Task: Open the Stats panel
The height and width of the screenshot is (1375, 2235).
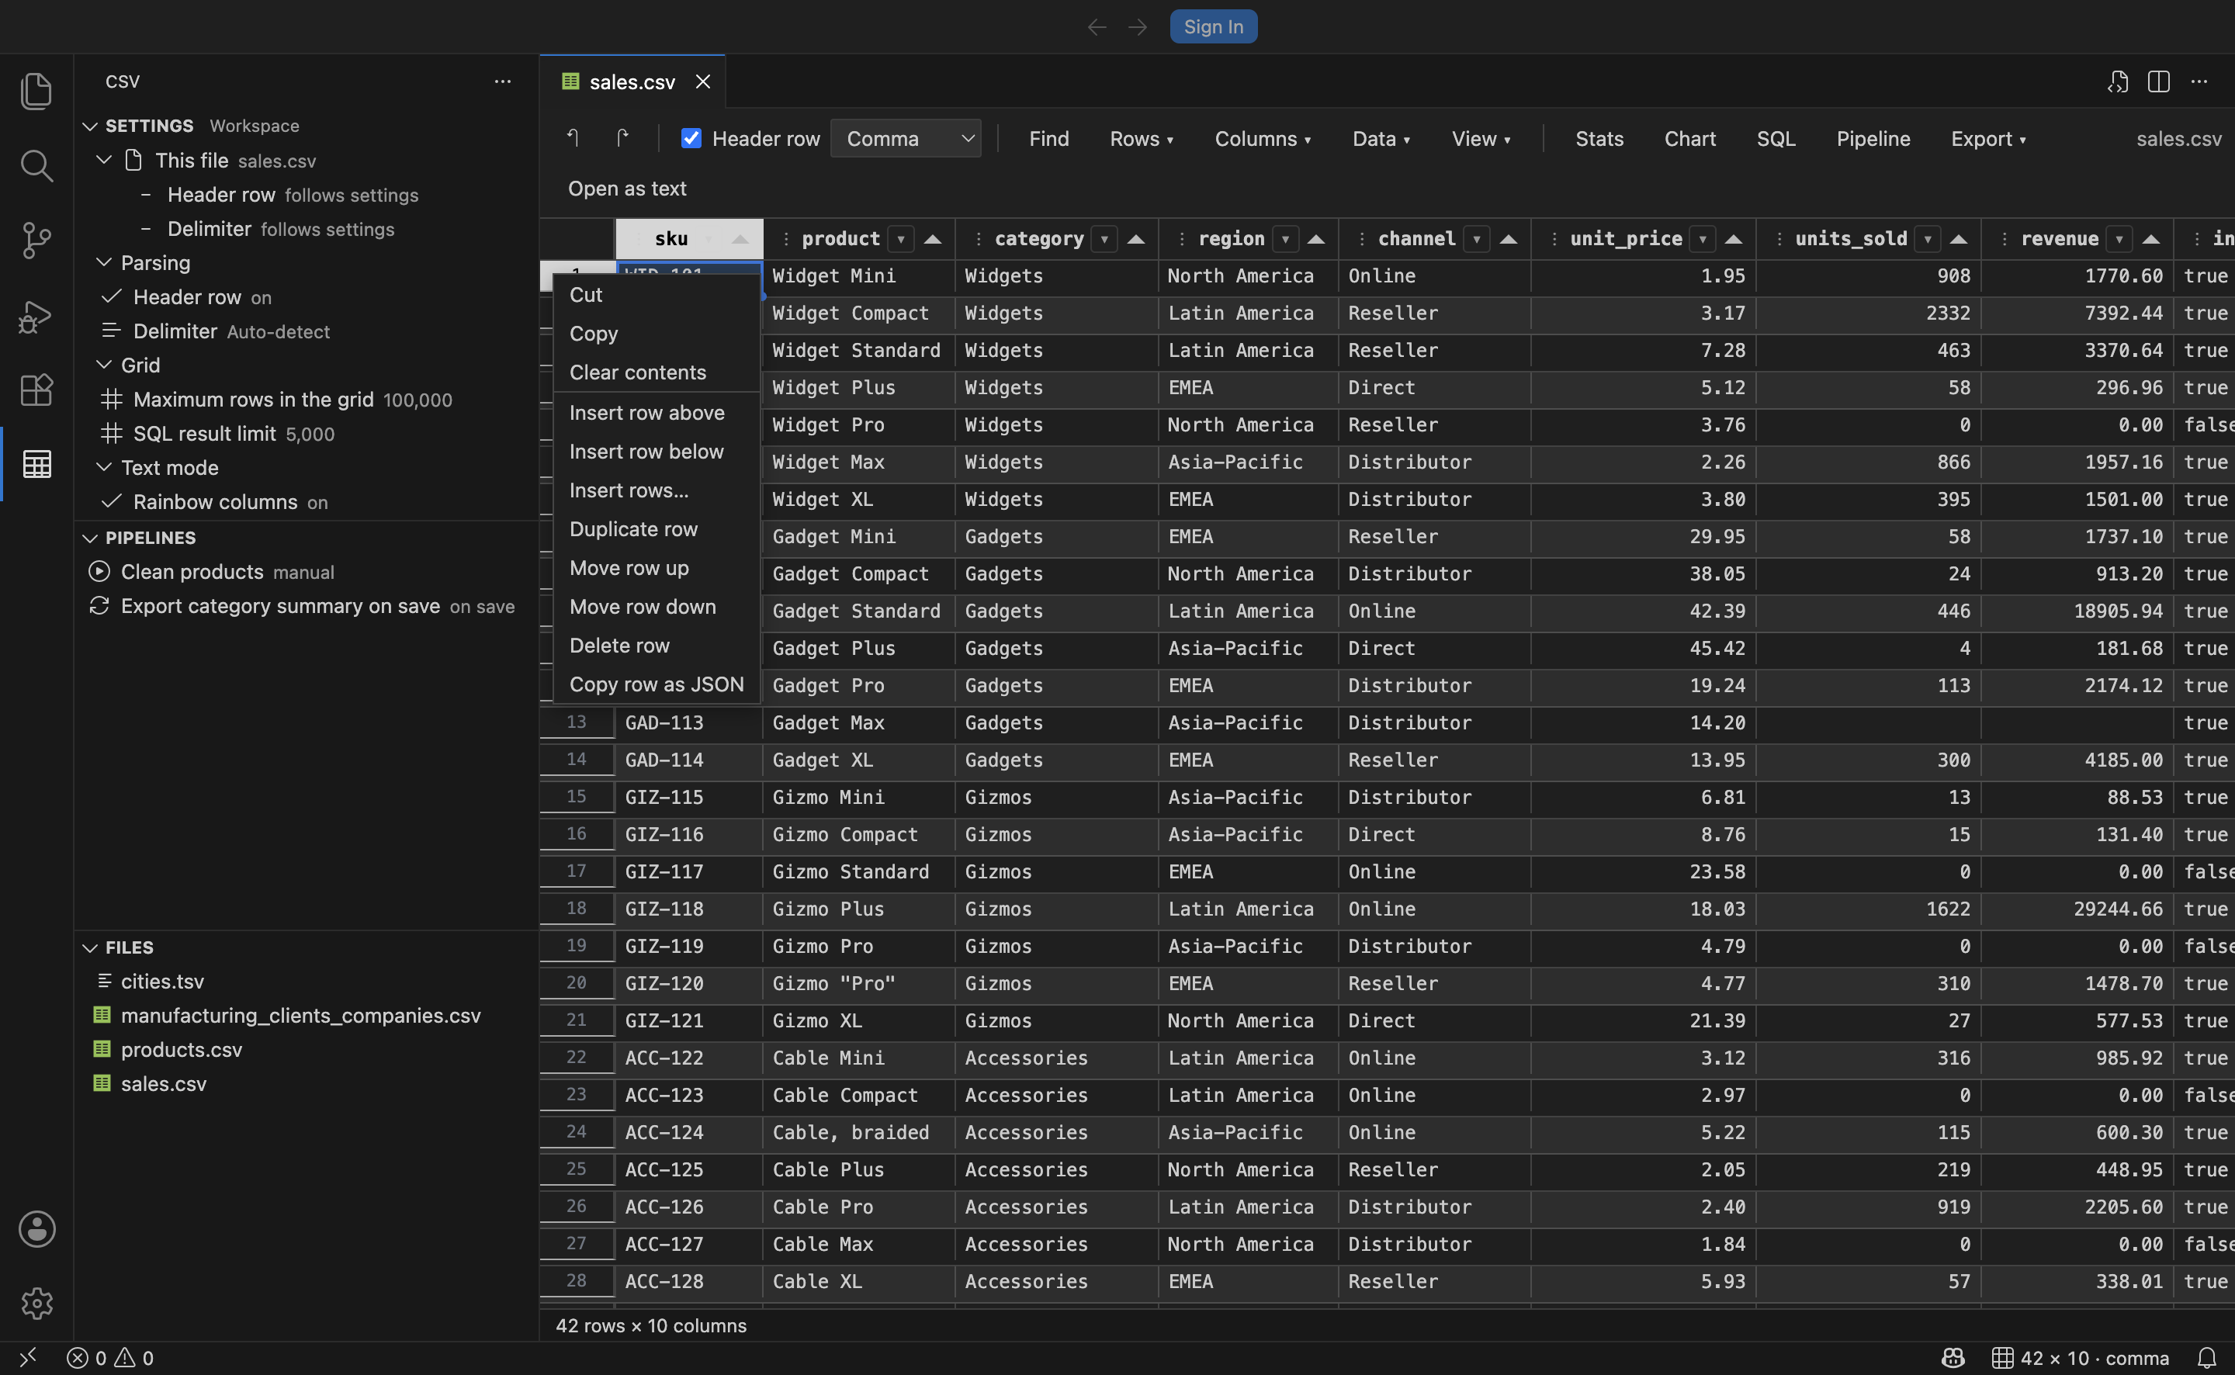Action: [1599, 139]
